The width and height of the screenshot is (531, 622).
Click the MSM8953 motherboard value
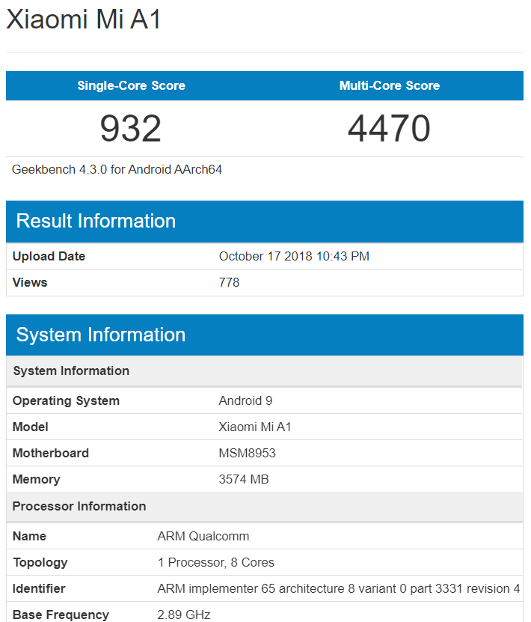click(248, 453)
